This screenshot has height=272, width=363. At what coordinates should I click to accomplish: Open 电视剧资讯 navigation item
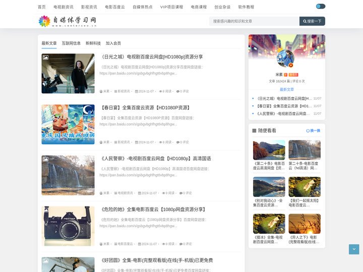[64, 7]
